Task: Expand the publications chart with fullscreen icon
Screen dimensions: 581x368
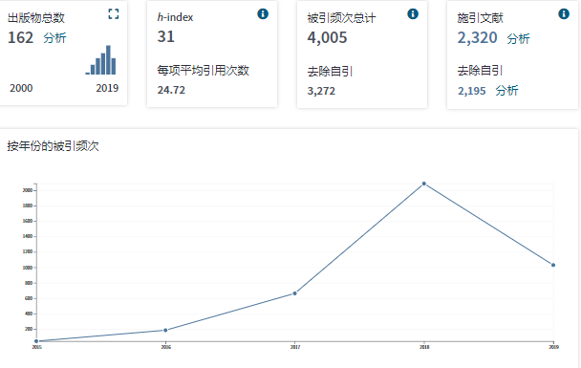Action: [114, 14]
